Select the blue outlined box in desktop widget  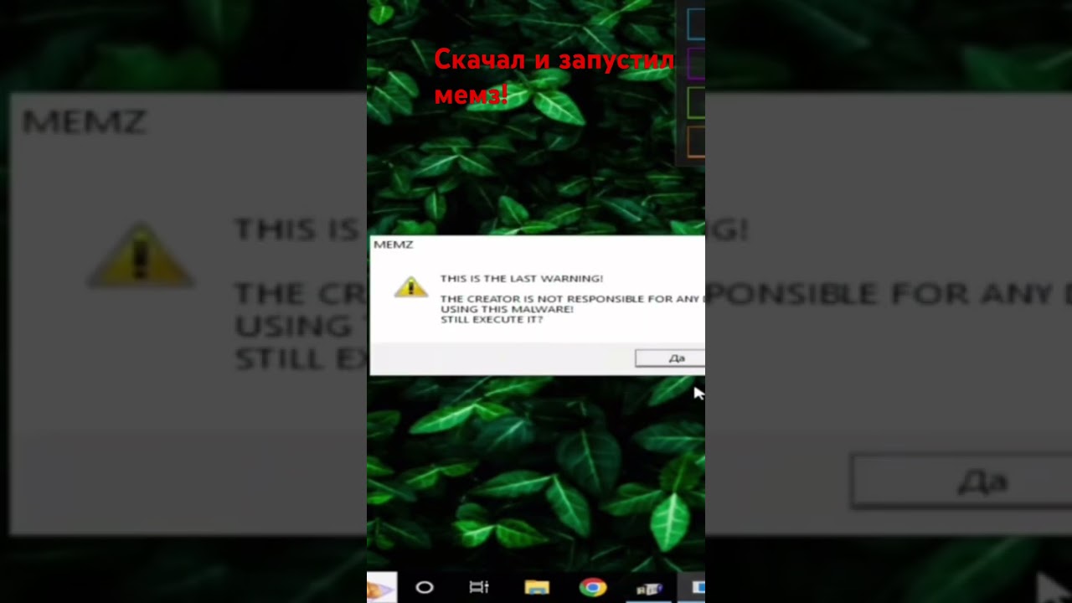click(696, 24)
